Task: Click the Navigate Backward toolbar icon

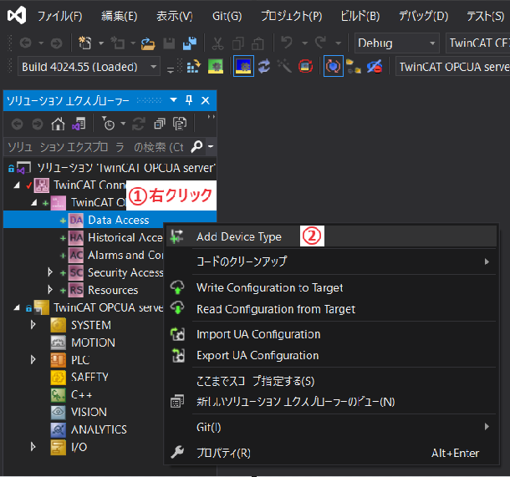Action: pos(26,43)
